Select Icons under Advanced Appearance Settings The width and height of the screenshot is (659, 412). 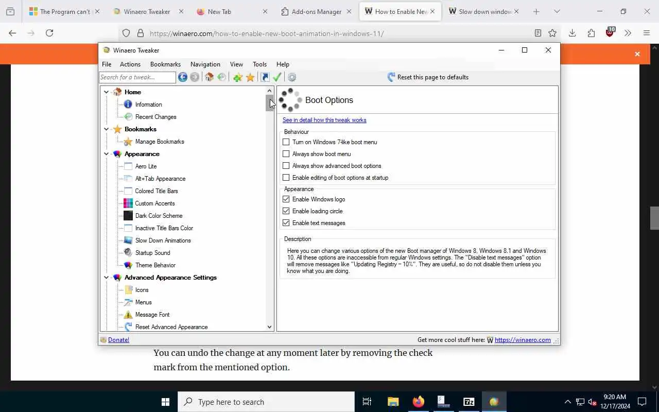tap(142, 290)
